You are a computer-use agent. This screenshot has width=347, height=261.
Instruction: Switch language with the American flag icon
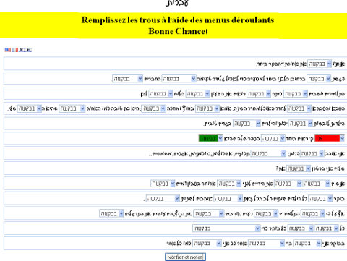pyautogui.click(x=8, y=50)
